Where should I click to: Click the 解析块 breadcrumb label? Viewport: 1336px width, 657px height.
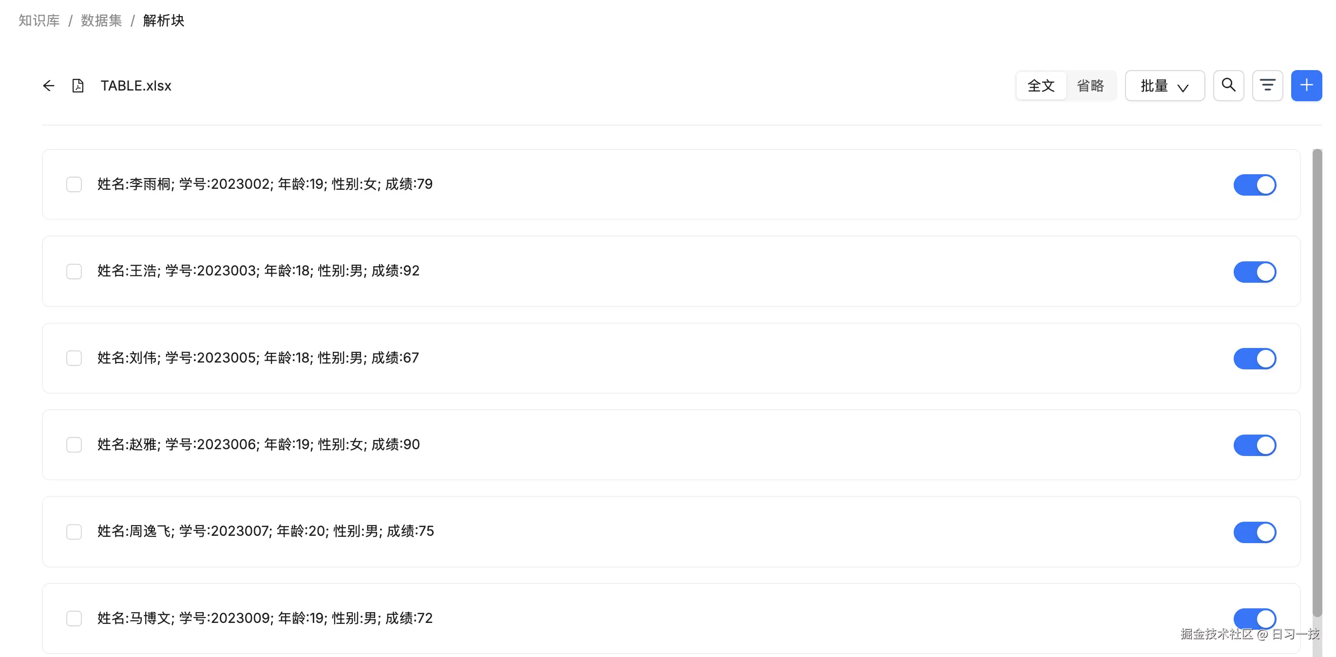164,21
